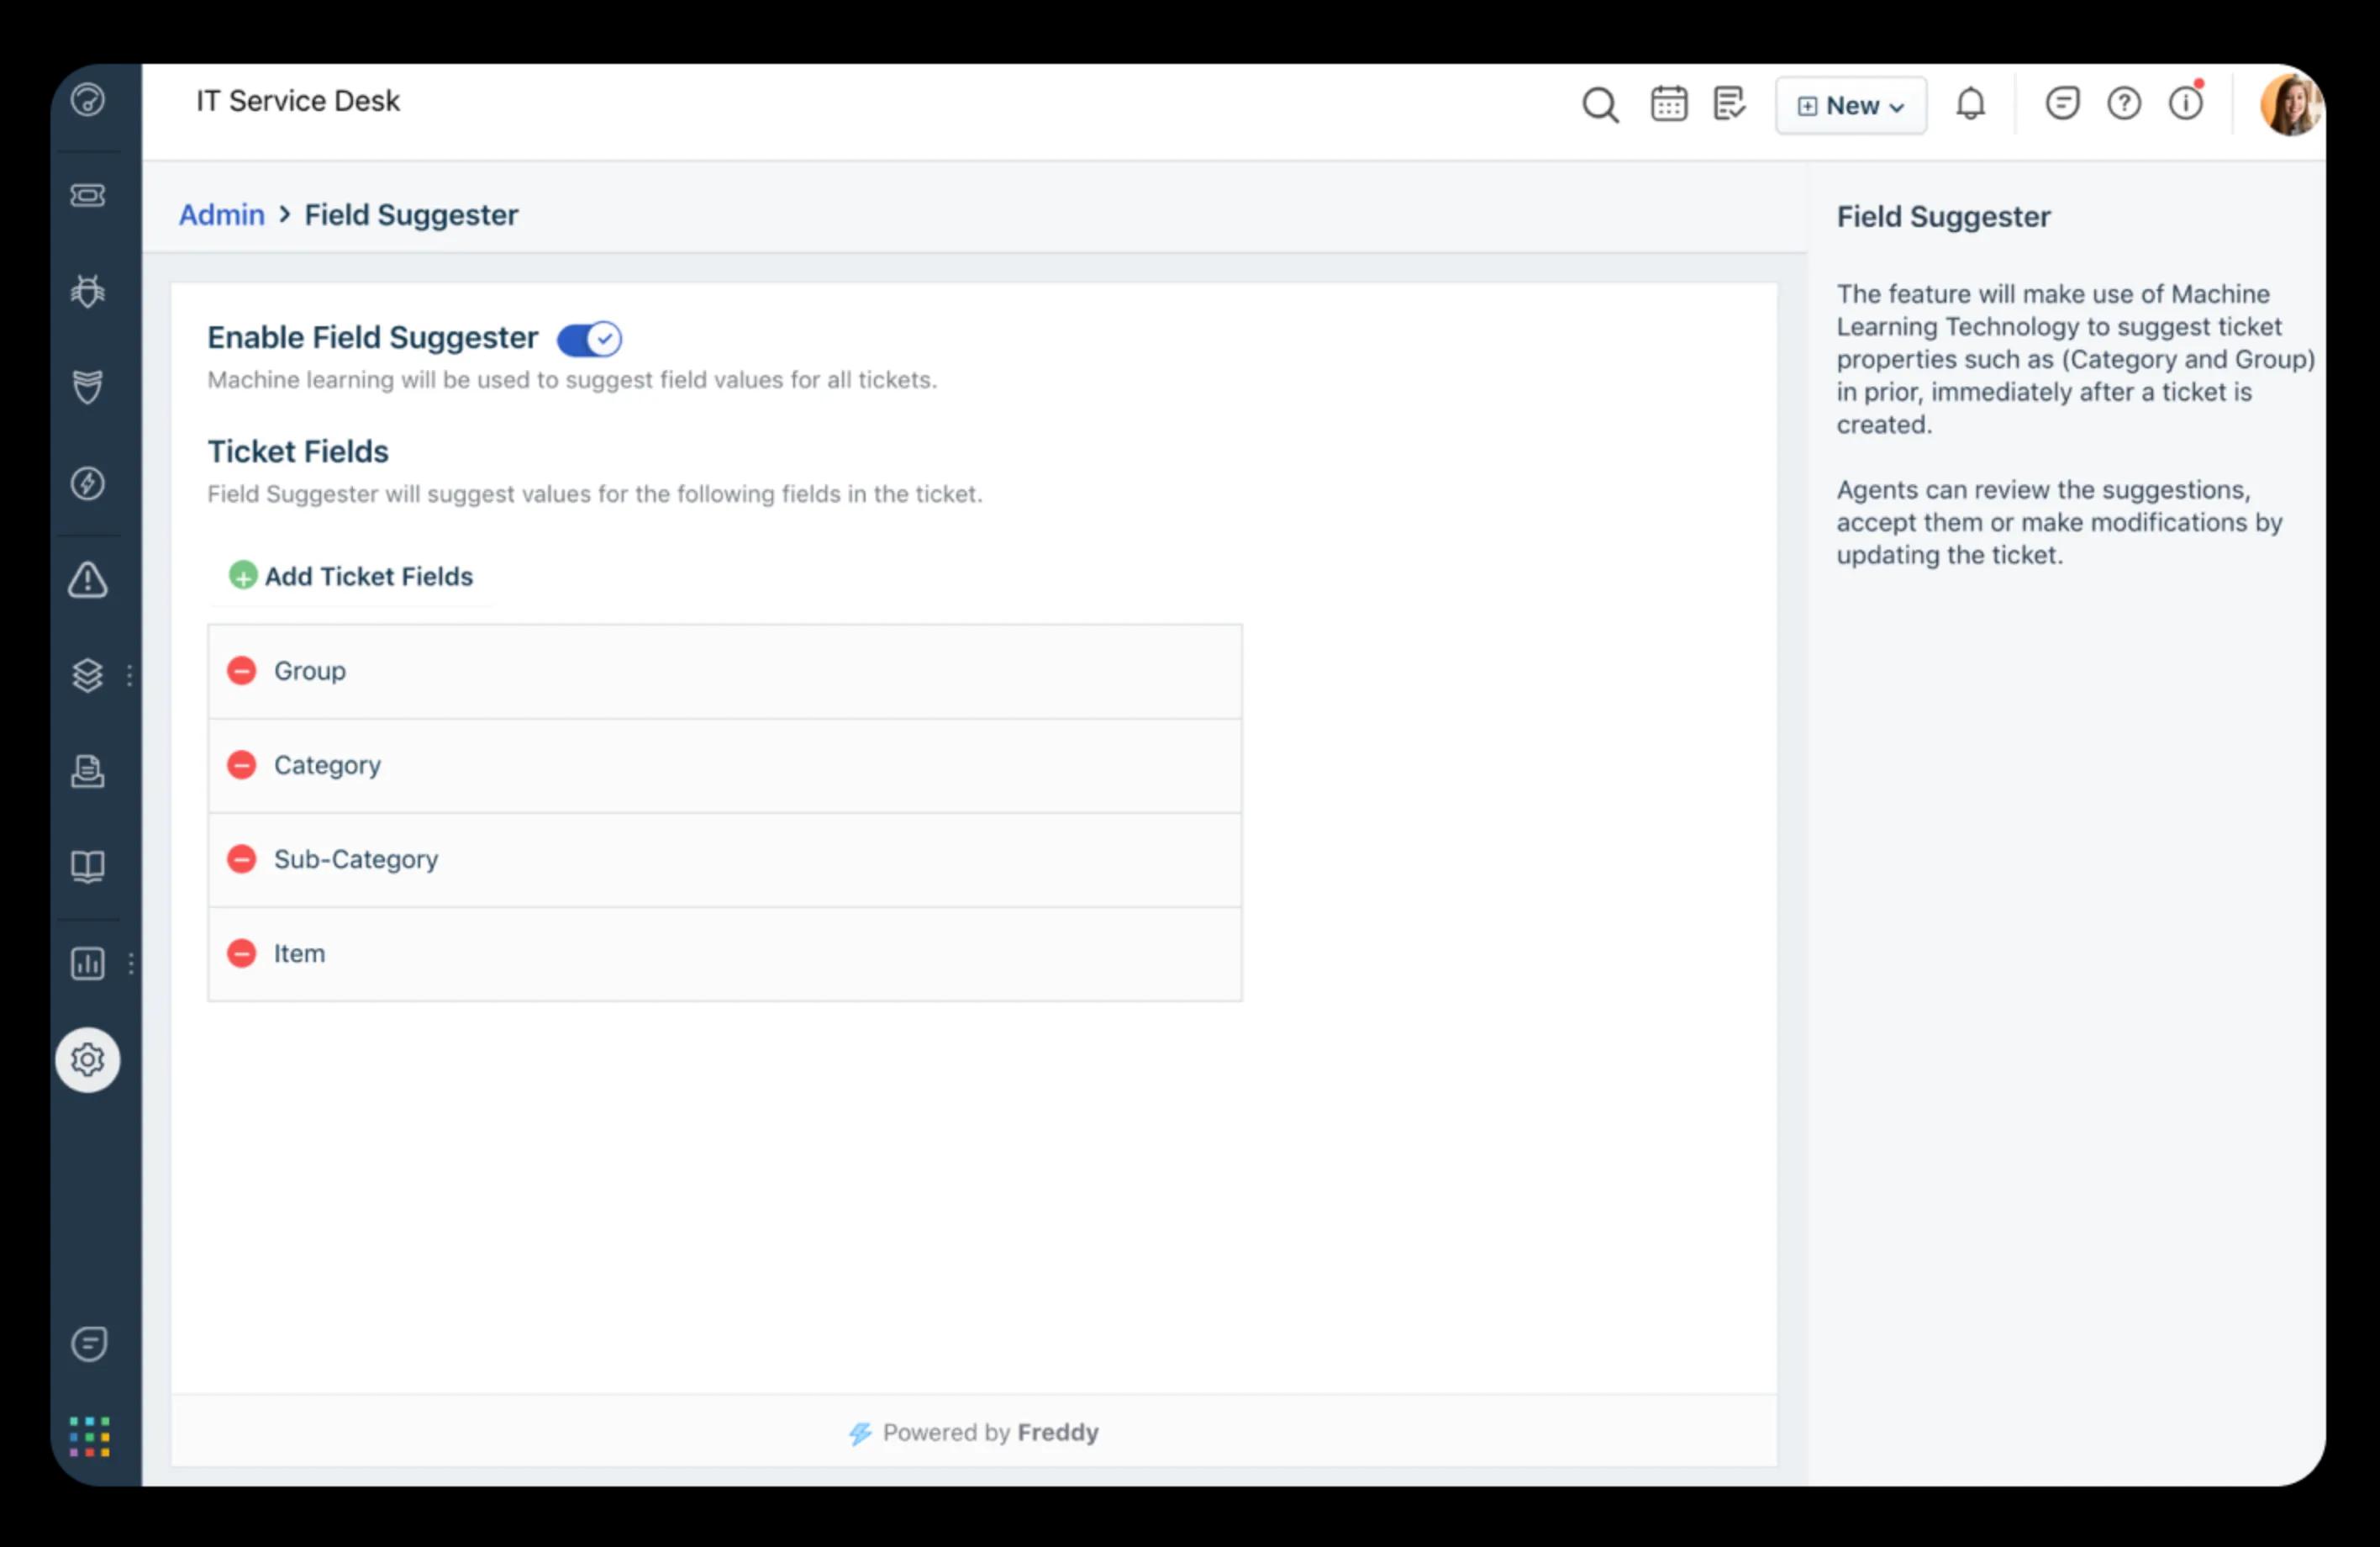Screen dimensions: 2380x1547
Task: Open the chat icon at sidebar bottom
Action: point(89,1344)
